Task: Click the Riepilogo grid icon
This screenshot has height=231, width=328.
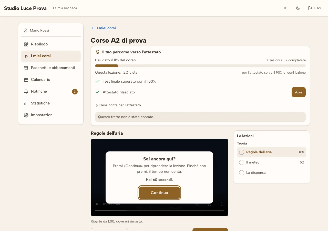Action: tap(26, 44)
